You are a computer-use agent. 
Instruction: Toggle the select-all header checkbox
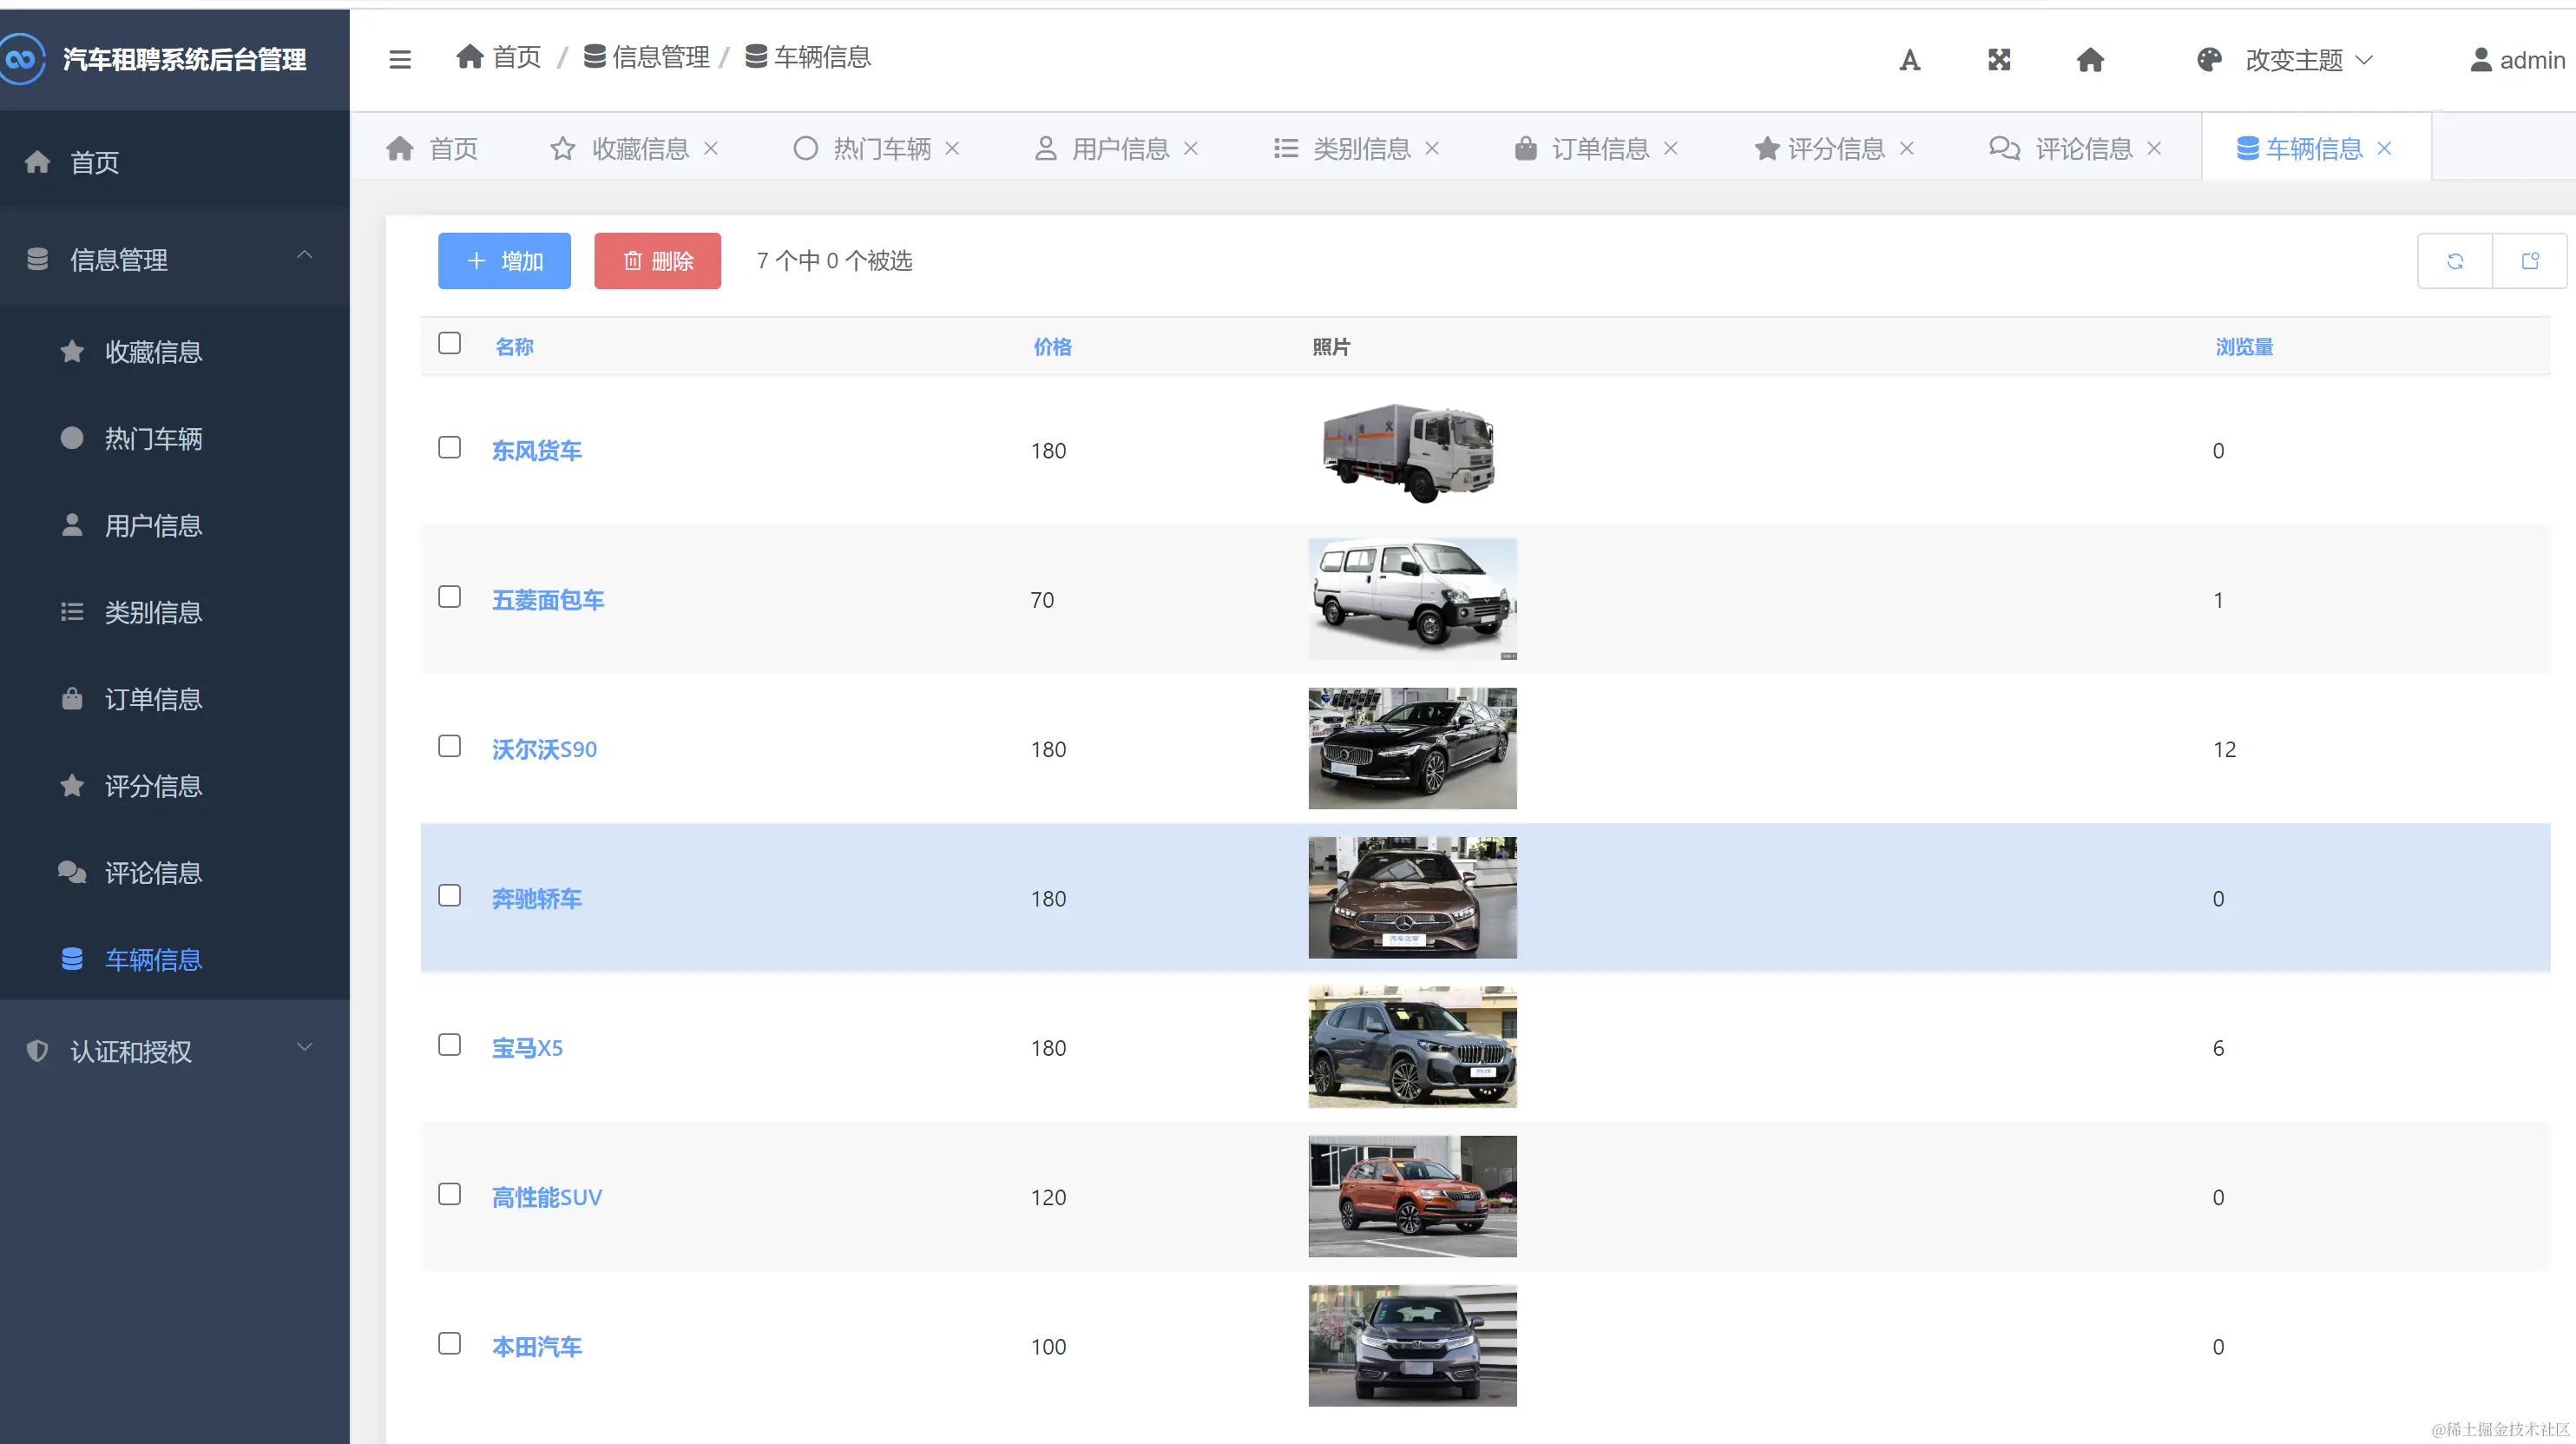[449, 343]
